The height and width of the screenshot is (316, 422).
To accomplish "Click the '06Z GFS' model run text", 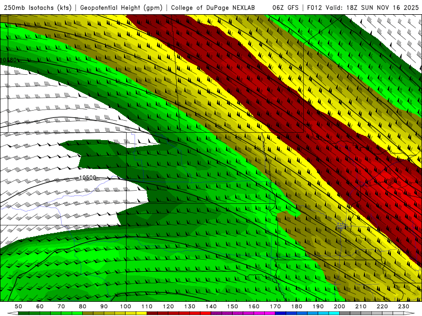I will pos(285,8).
